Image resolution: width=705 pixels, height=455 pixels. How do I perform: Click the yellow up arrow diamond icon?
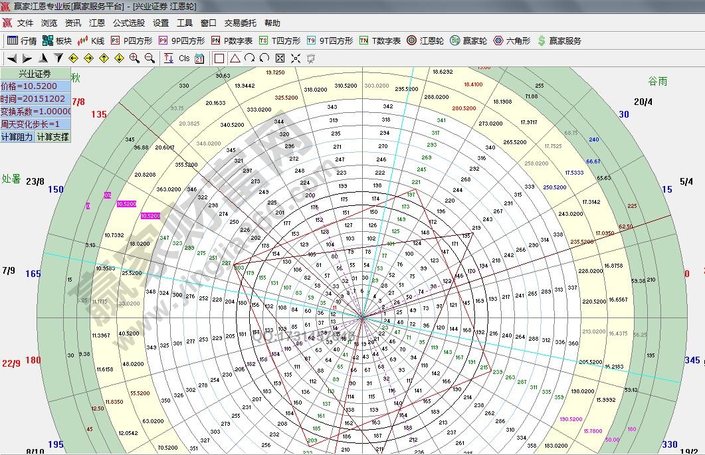(x=104, y=58)
